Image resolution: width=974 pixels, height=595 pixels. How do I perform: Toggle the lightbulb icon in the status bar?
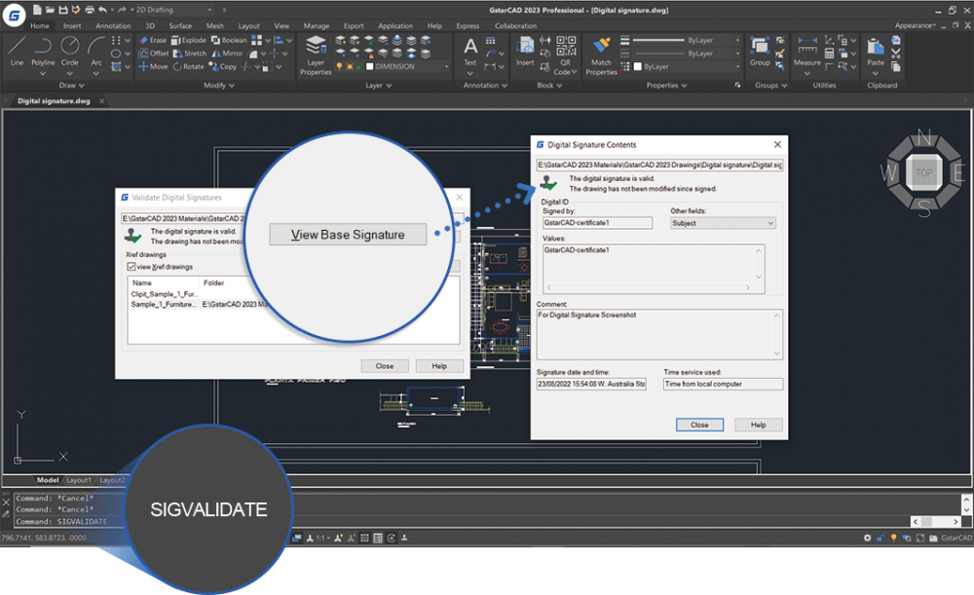tap(893, 538)
